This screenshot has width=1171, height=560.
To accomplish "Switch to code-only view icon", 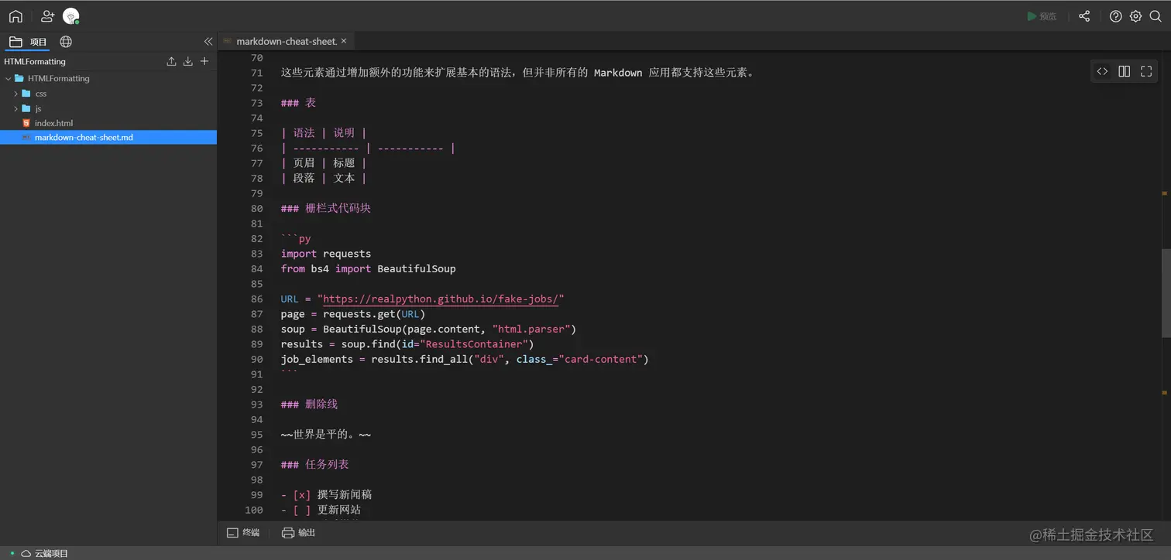I will [x=1102, y=71].
